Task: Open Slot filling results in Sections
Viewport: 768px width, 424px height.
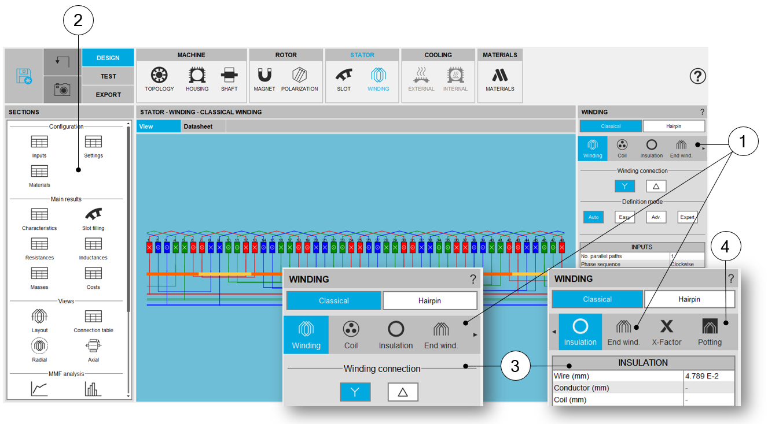Action: pos(93,218)
